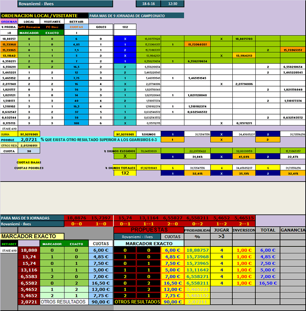306x311 pixels.
Task: Select probability cell '1,821757'
Action: coord(9,90)
